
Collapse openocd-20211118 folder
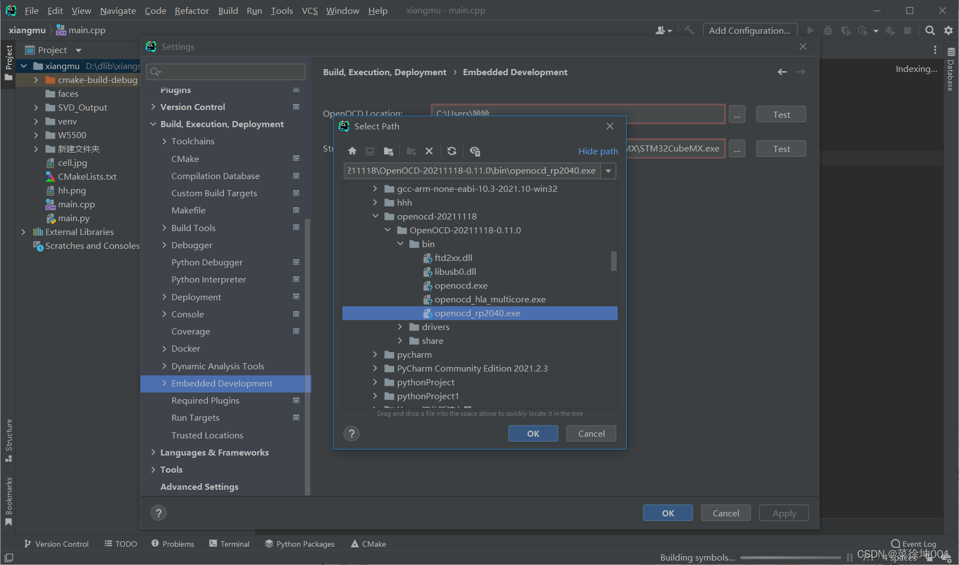tap(375, 216)
